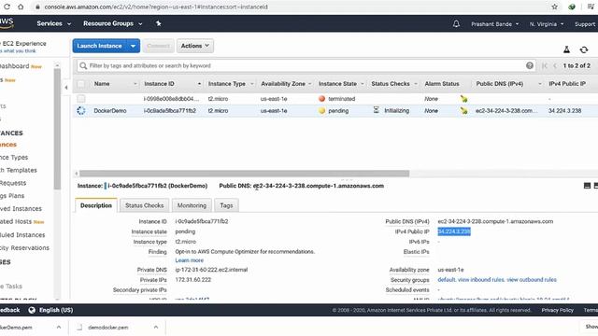Refresh the instances list
598x336 pixels.
pos(584,49)
